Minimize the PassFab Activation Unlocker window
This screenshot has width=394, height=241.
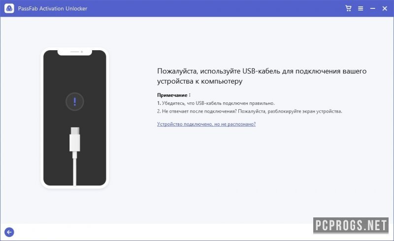coord(373,8)
